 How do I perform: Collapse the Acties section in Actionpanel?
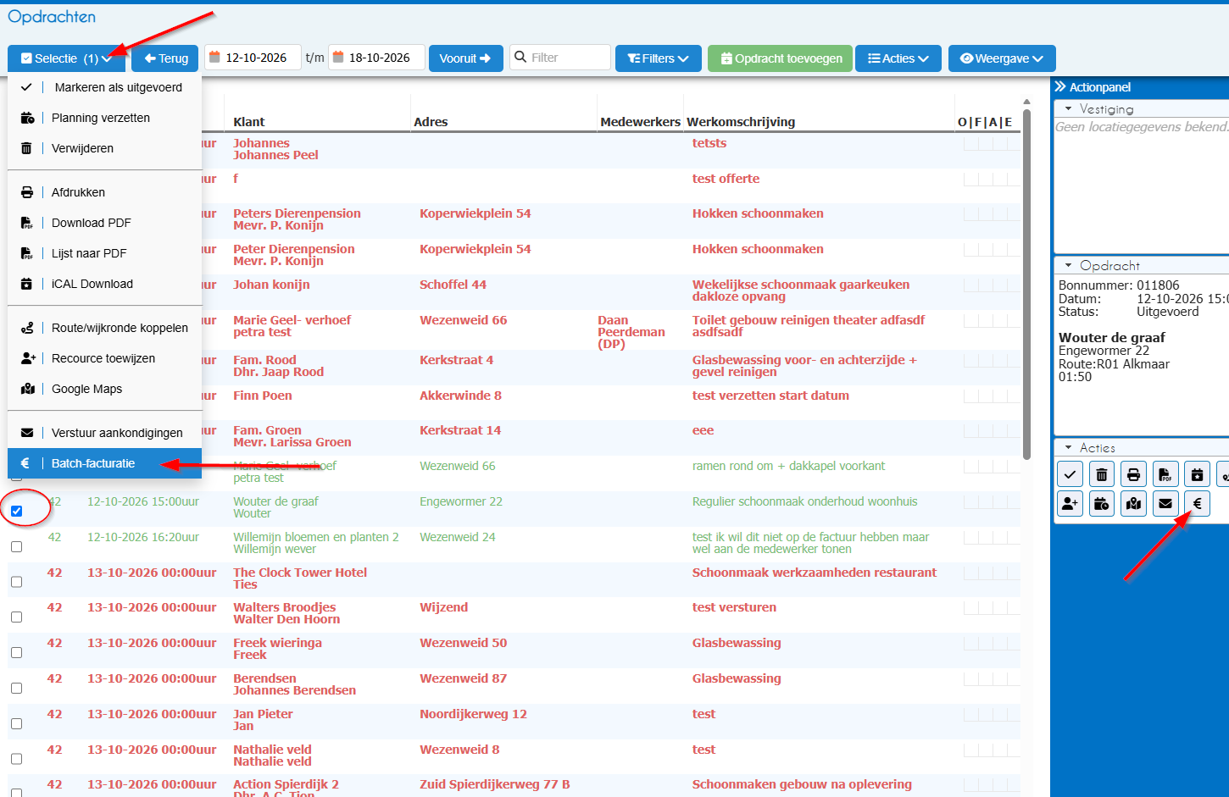[1069, 447]
